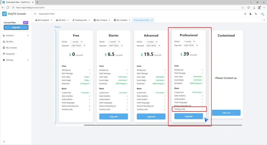This screenshot has height=145, width=267.
Task: Click the Professional plan Tracking Links row
Action: [189, 109]
